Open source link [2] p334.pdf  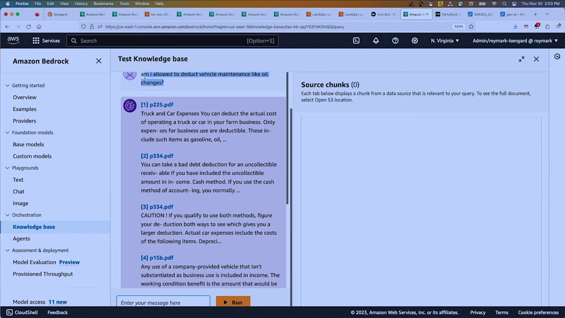pyautogui.click(x=157, y=155)
